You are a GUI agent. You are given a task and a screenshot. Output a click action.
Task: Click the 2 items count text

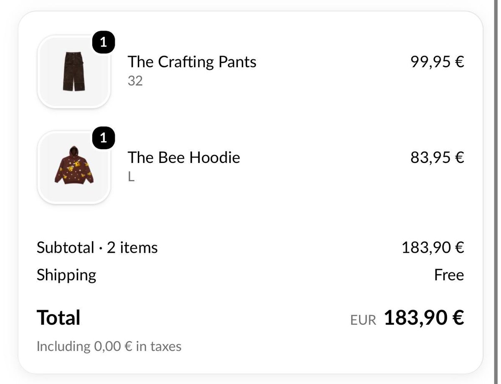click(132, 248)
